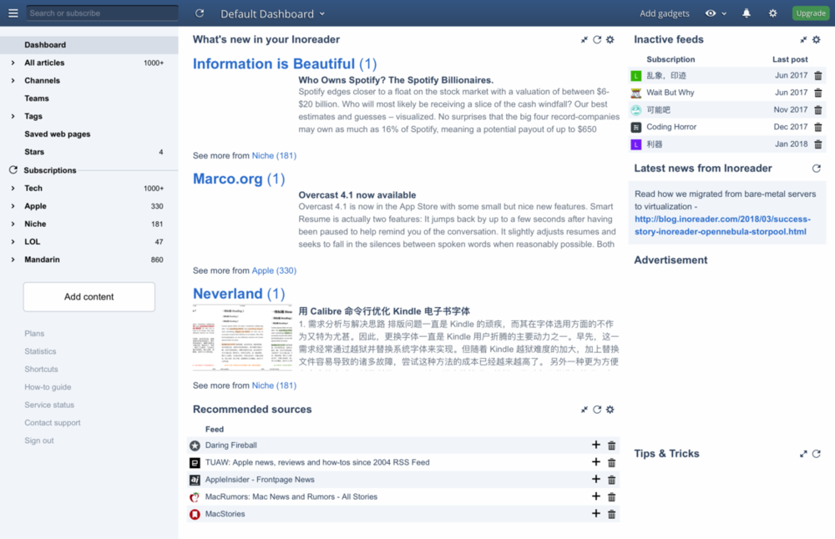Open the hamburger menu icon
The height and width of the screenshot is (539, 835).
click(x=13, y=13)
